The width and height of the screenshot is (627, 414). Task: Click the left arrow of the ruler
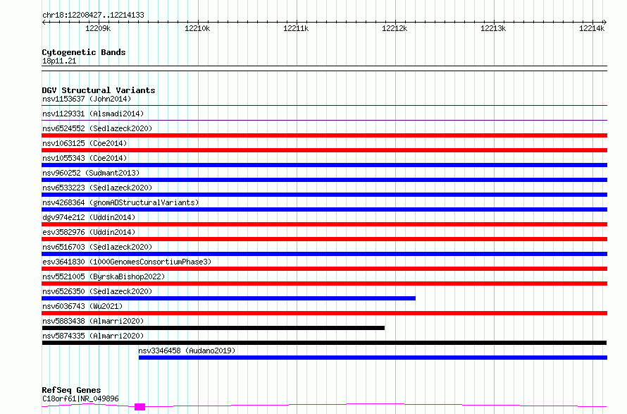[x=44, y=22]
